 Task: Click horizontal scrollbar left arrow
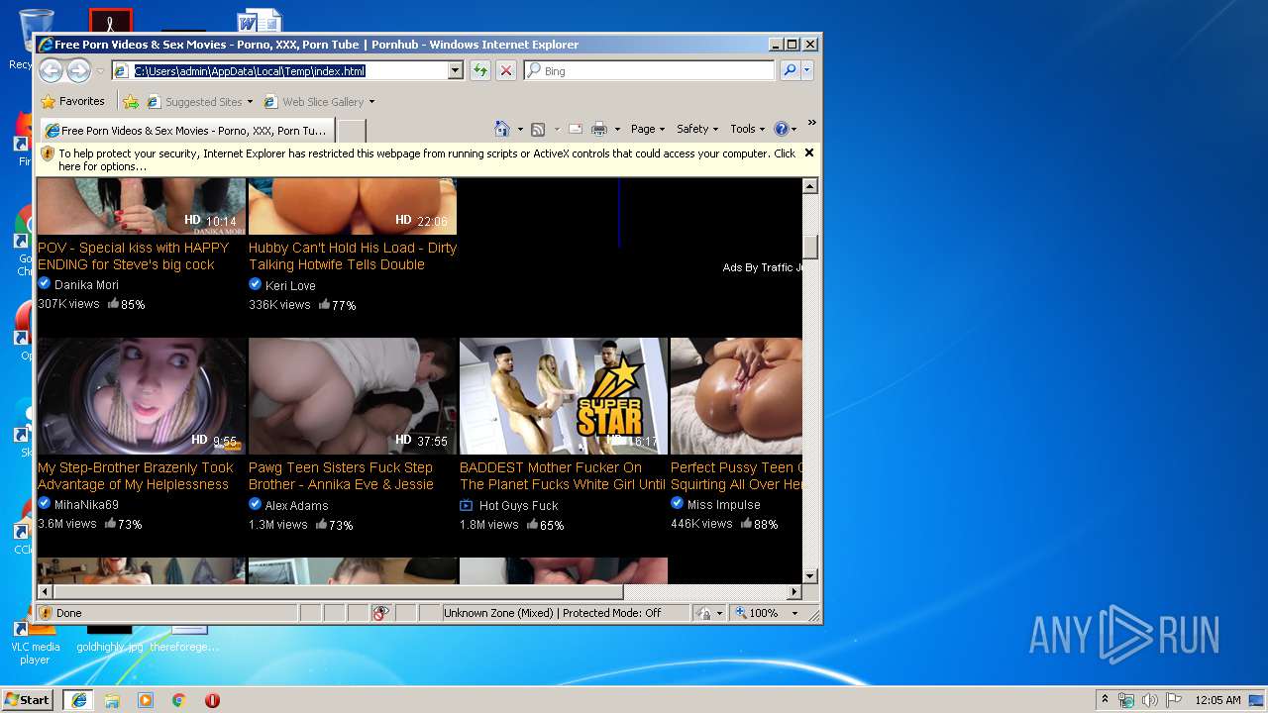[x=45, y=591]
